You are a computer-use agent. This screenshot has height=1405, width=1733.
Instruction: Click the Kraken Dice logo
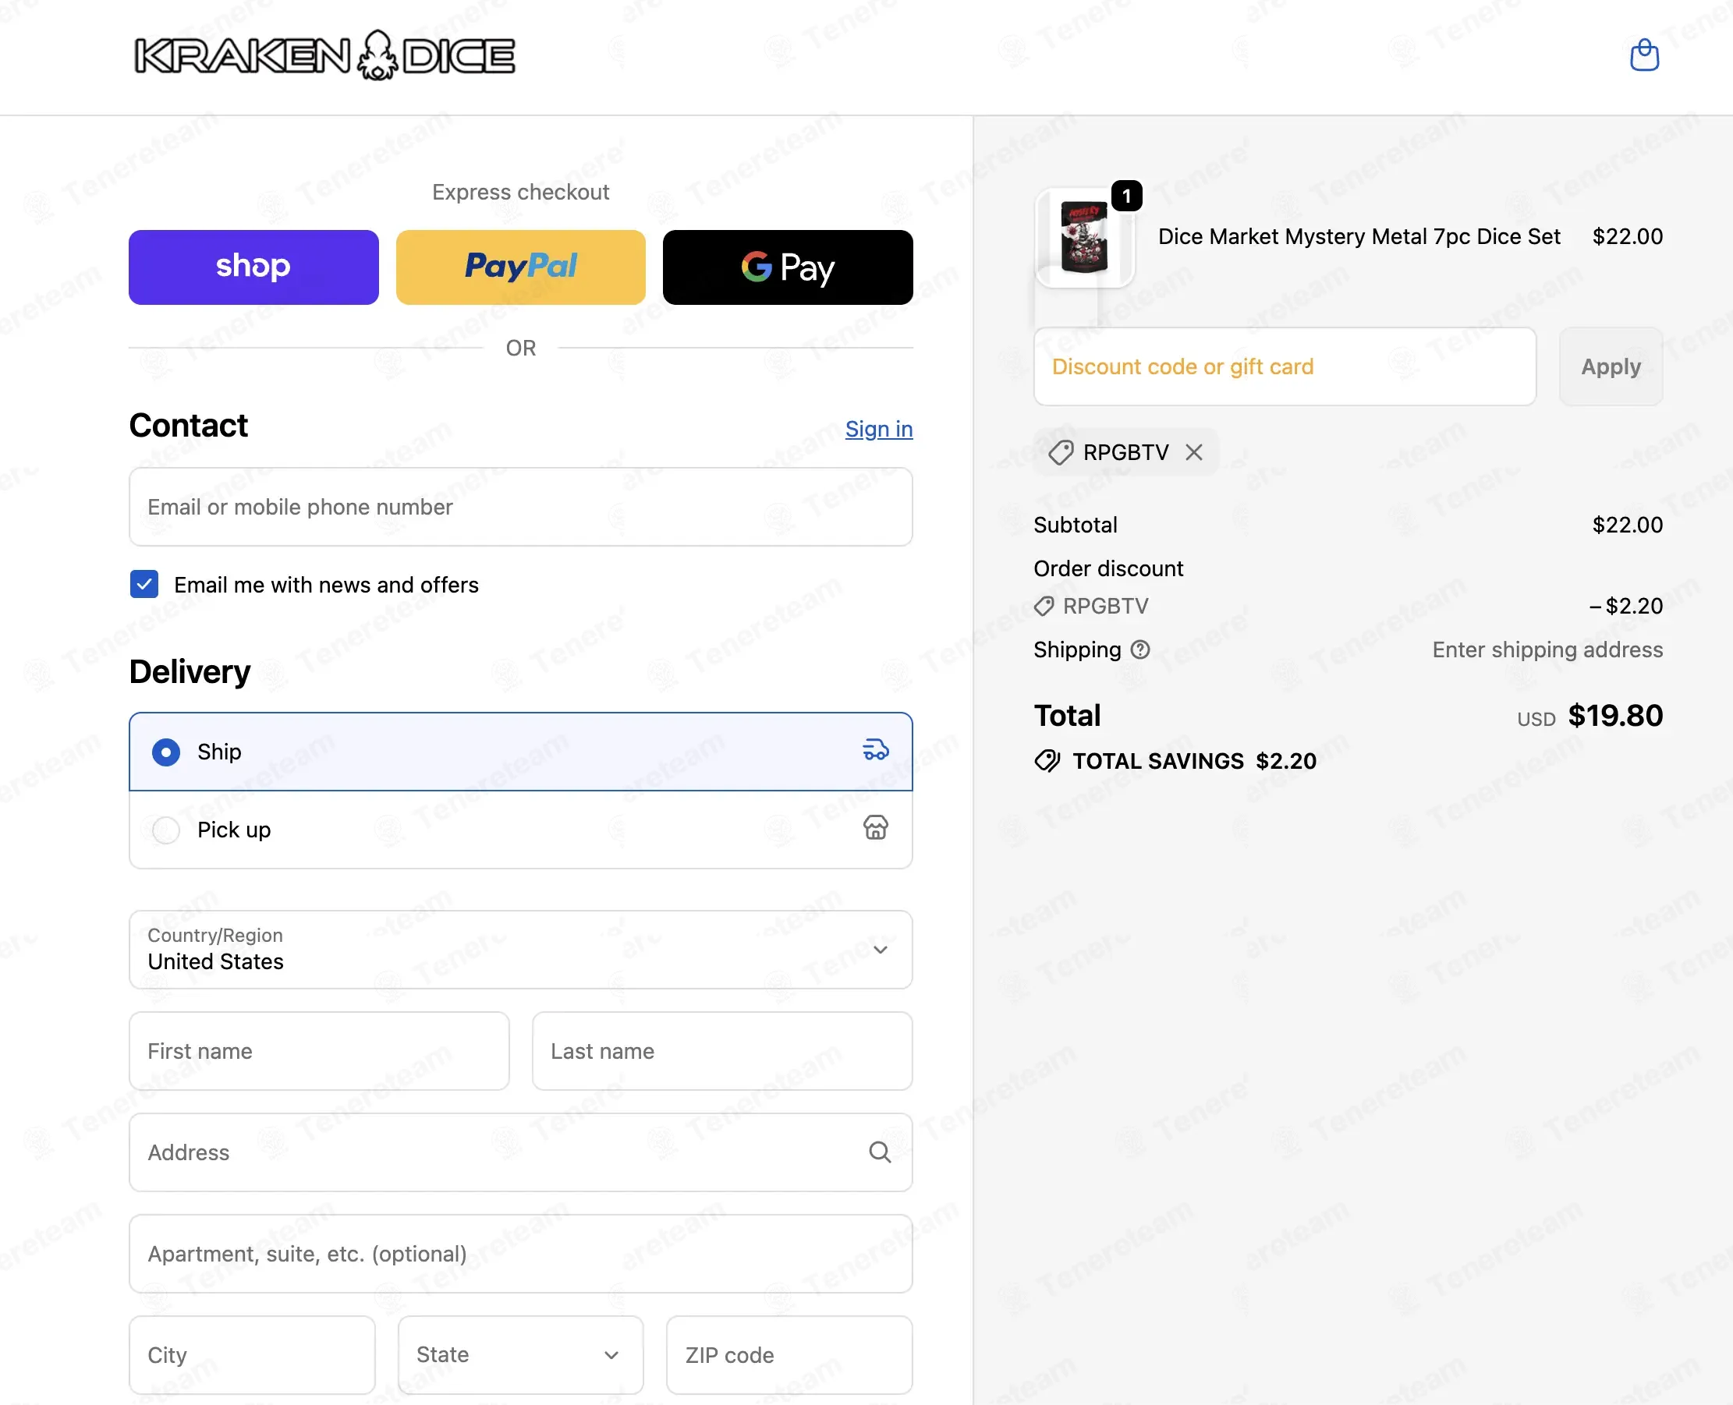click(x=324, y=55)
